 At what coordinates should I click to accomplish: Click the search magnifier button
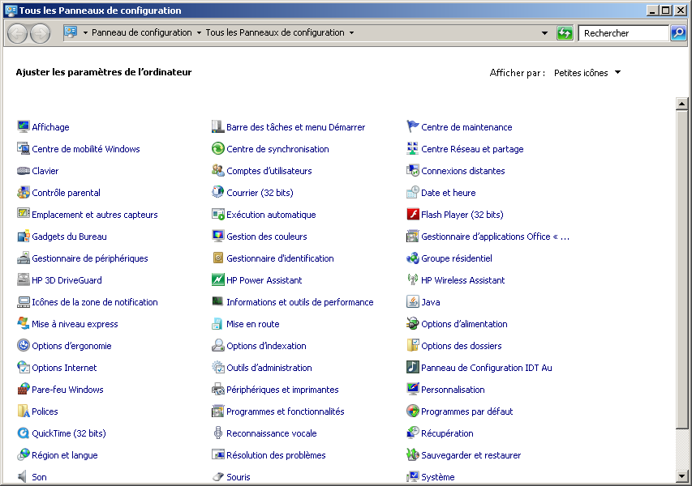(x=678, y=33)
